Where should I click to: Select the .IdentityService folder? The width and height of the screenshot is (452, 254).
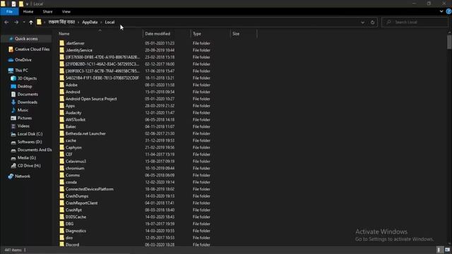click(79, 50)
